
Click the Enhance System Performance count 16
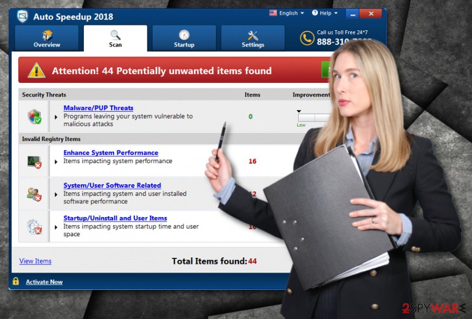tap(252, 161)
